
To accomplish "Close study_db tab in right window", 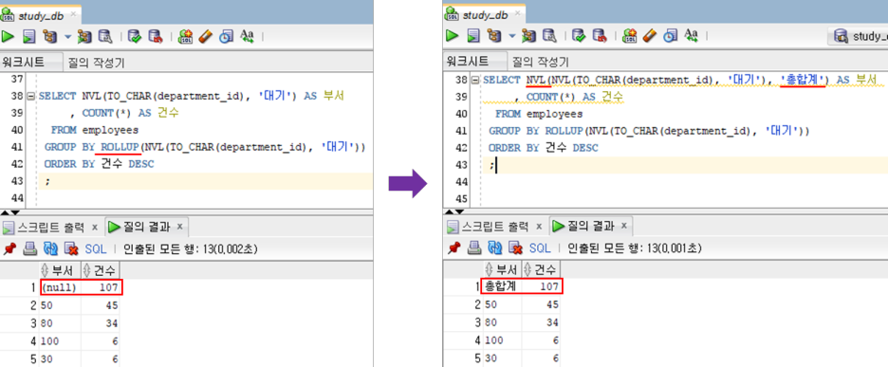I will point(517,13).
